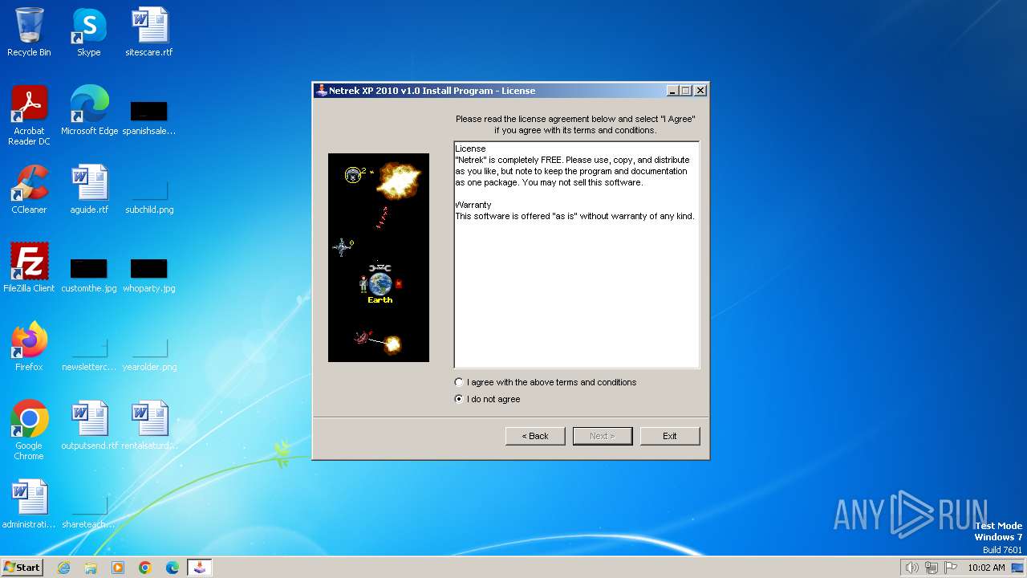This screenshot has height=578, width=1027.
Task: Open Windows Media Player in taskbar
Action: [x=118, y=568]
